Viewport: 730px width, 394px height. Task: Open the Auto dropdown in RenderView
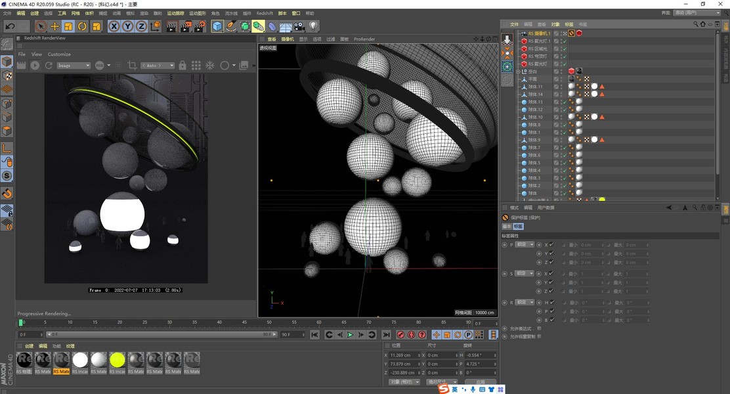coord(160,66)
